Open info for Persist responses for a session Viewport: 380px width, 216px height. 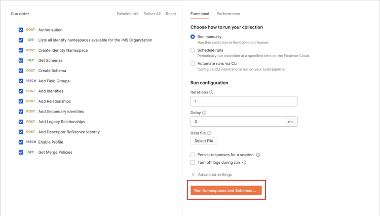coord(258,155)
